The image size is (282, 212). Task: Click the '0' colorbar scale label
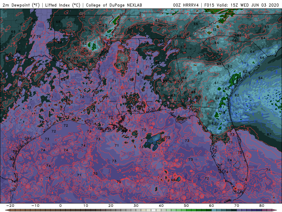(60, 206)
